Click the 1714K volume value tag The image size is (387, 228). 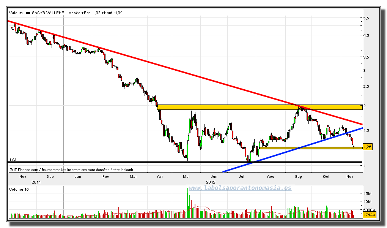[x=368, y=215]
